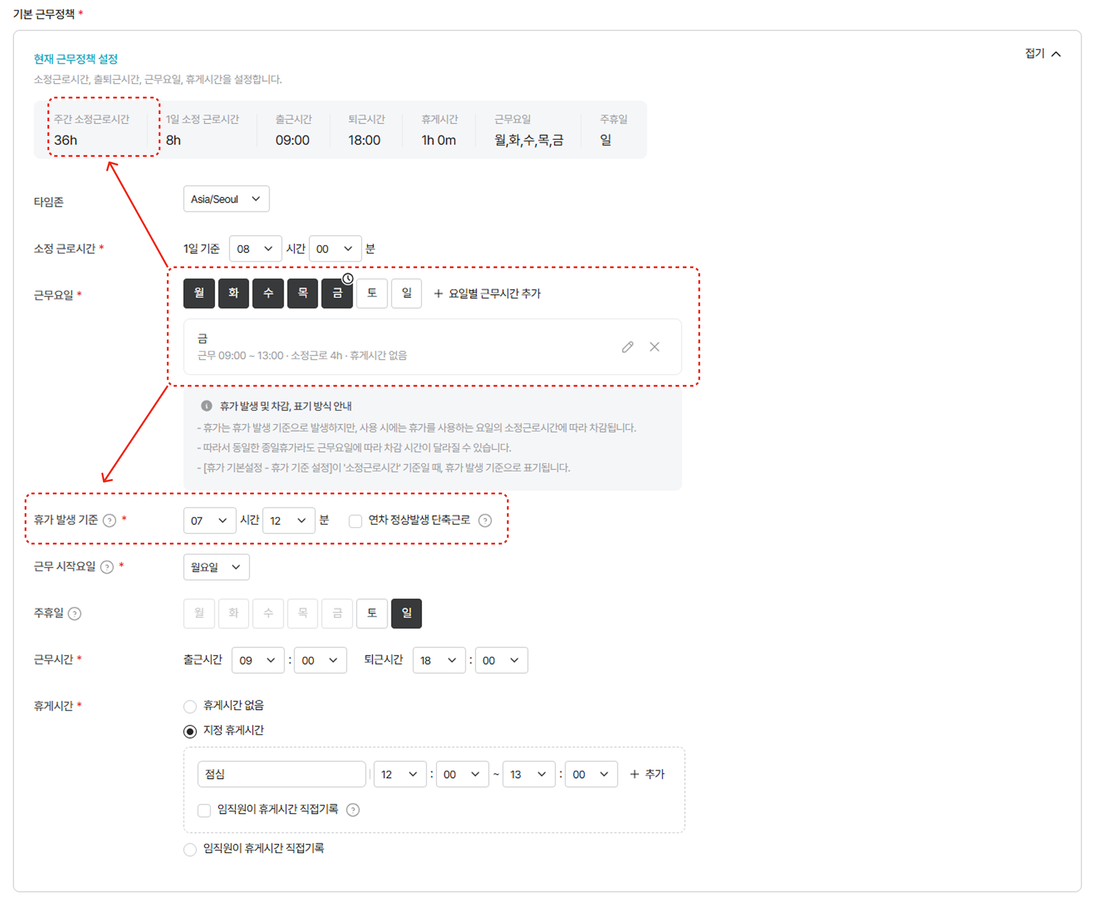Collapse the panel with the 접기 chevron
Image resolution: width=1094 pixels, height=903 pixels.
click(1056, 53)
